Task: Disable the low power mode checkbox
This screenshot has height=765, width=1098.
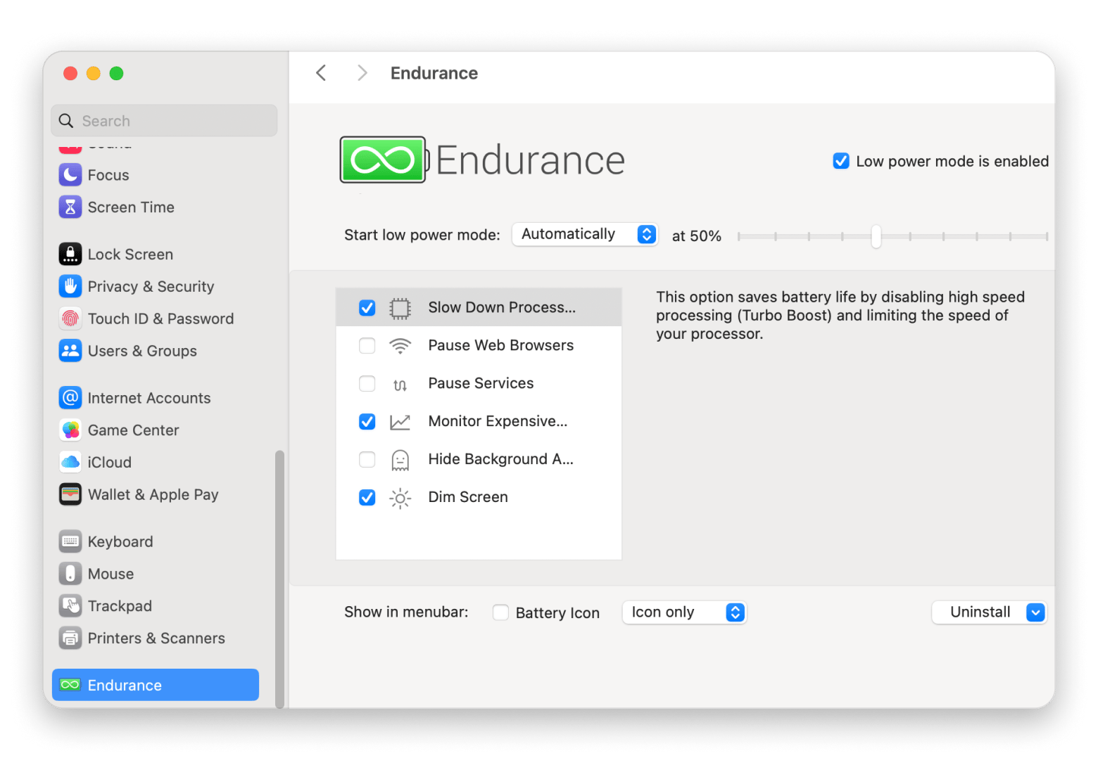Action: tap(841, 161)
